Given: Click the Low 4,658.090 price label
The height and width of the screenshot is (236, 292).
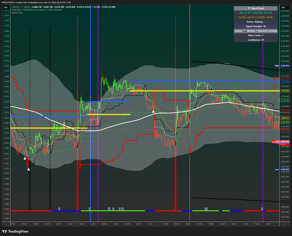Looking at the screenshot, I should click(x=282, y=169).
